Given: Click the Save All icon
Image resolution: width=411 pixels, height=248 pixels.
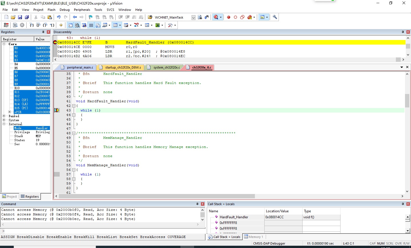Looking at the screenshot, I should (x=27, y=17).
